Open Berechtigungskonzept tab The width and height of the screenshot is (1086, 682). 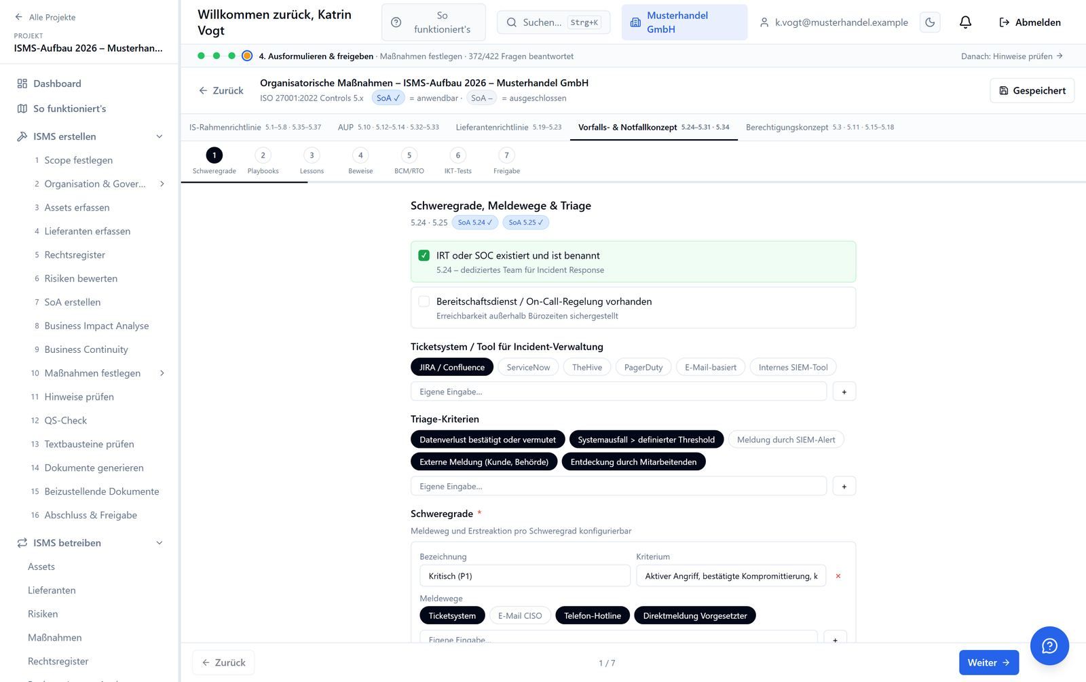coord(819,128)
